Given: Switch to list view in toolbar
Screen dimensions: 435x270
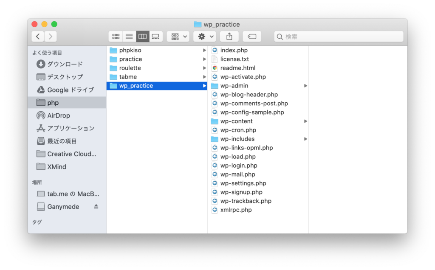Looking at the screenshot, I should [129, 37].
